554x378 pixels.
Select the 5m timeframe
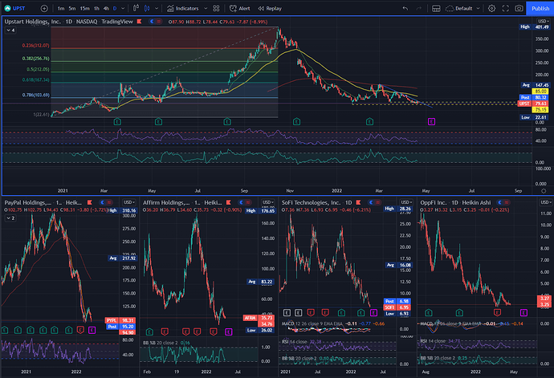[72, 9]
